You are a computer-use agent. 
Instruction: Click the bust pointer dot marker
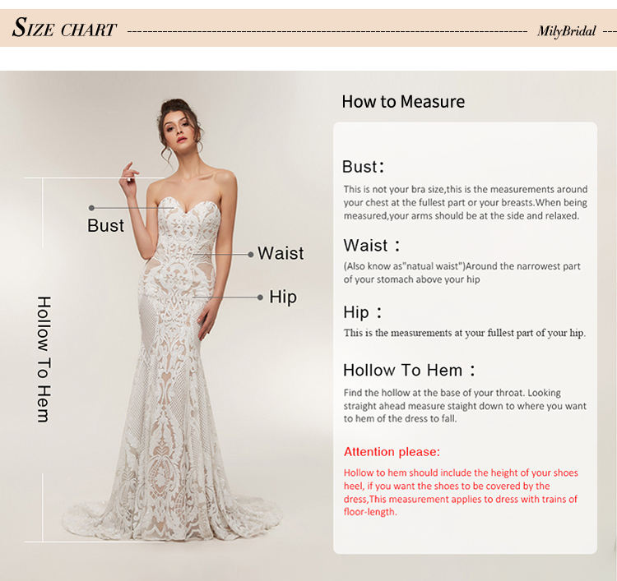click(x=91, y=208)
